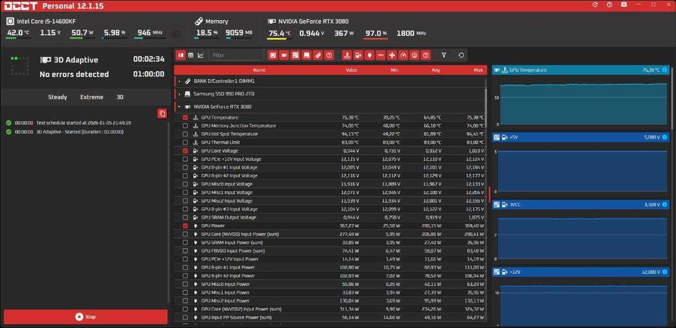Uncheck the GPU Temperature checkbox
The width and height of the screenshot is (676, 328).
[x=185, y=117]
